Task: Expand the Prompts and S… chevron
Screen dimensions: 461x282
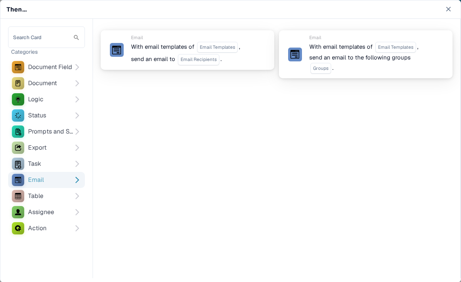Action: (x=77, y=132)
